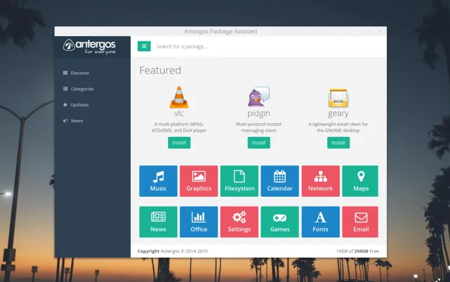Open the Network category tile
Screen dimensions: 450x282
tap(321, 181)
